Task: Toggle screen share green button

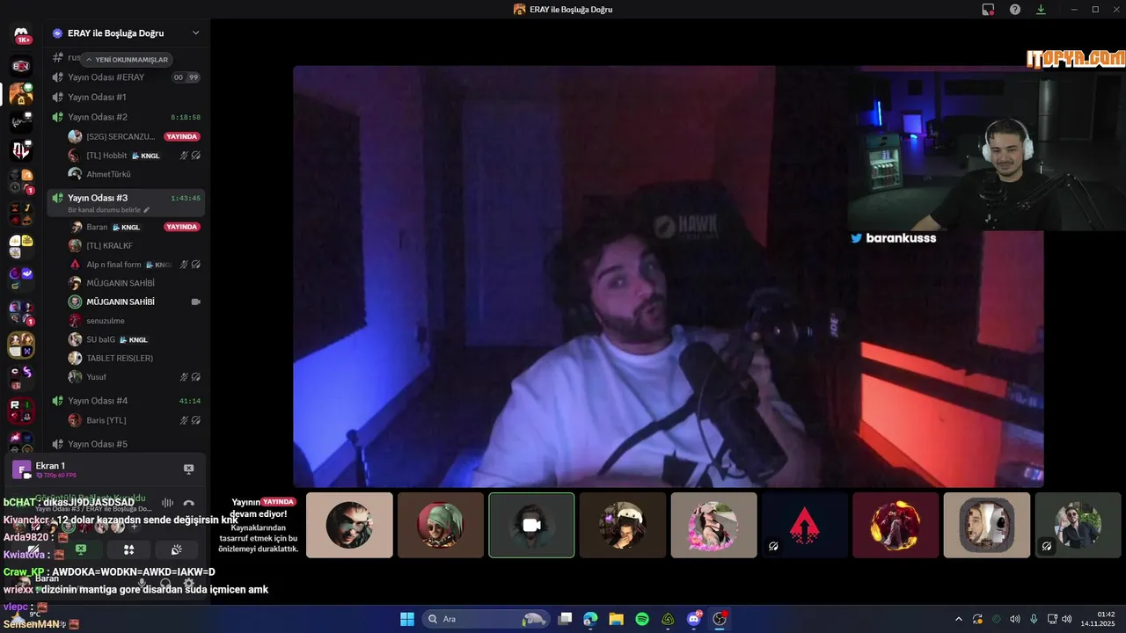Action: tap(81, 549)
